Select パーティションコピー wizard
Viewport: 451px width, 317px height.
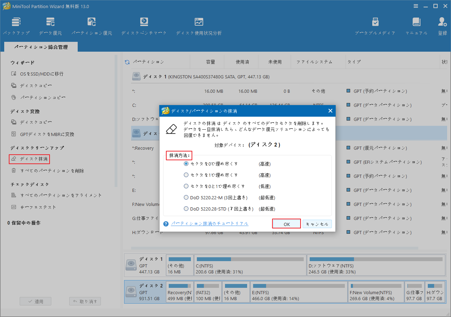pyautogui.click(x=38, y=97)
